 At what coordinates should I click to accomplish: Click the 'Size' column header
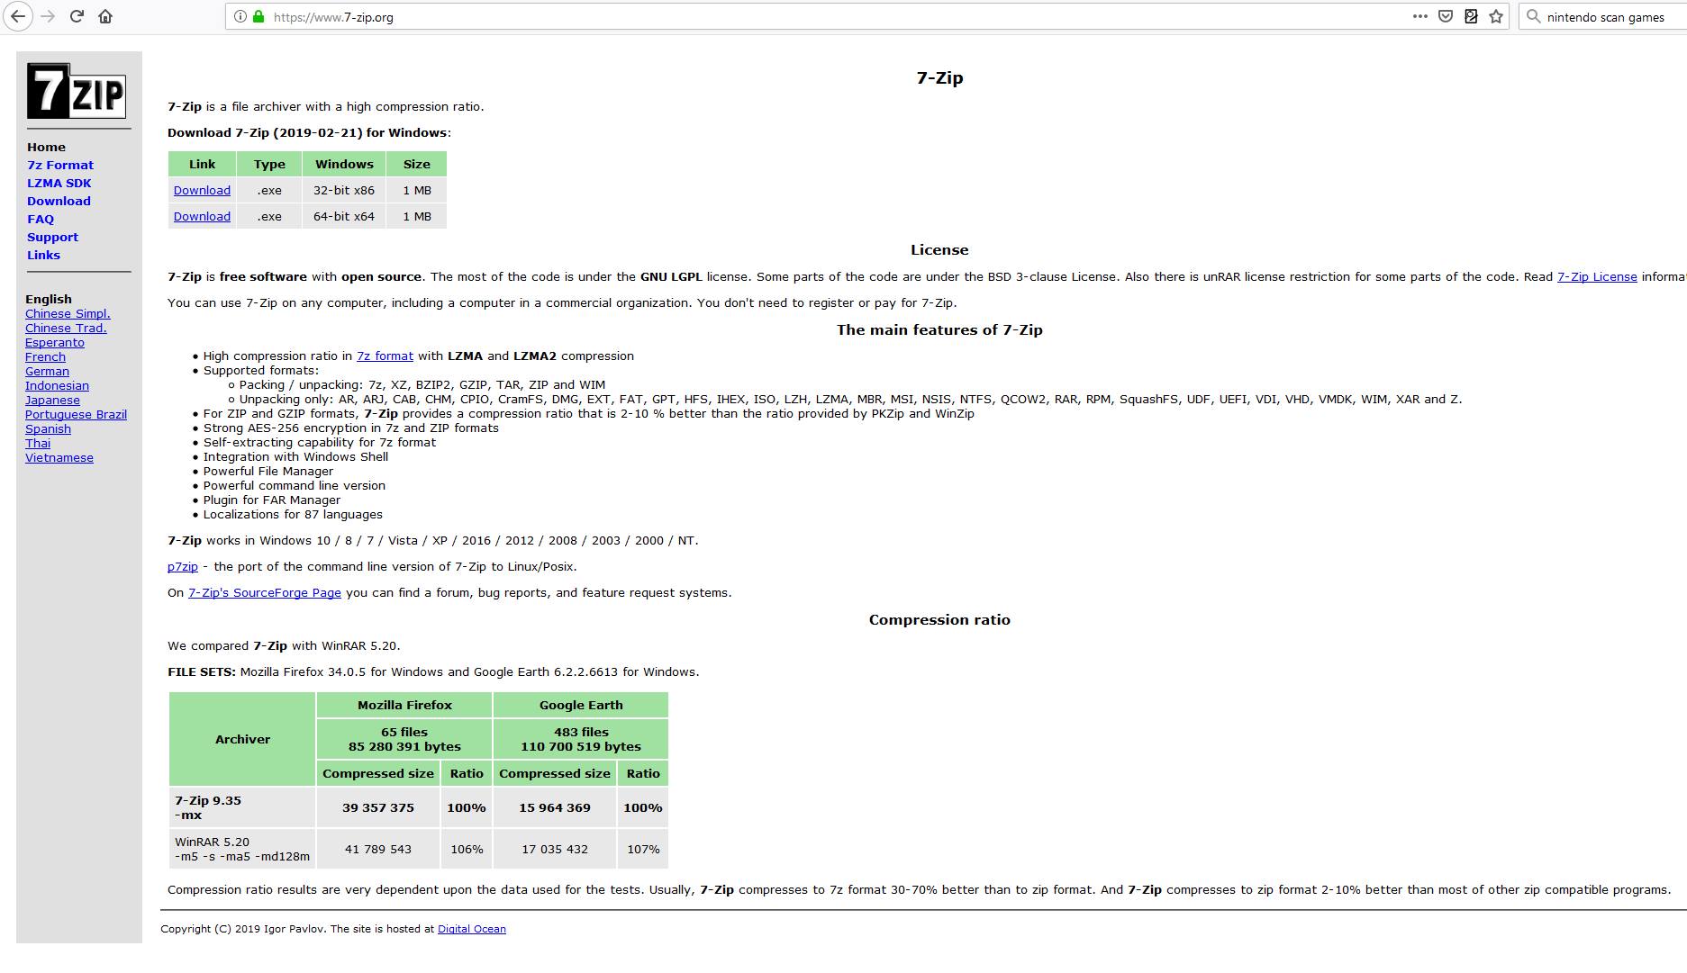coord(416,164)
